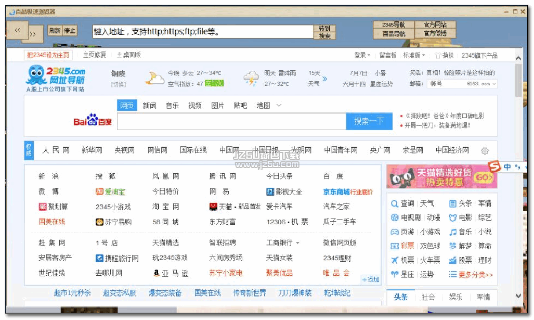Screen dimensions: 534x320
Task: Click the 天猫精选好货 banner GO
Action: click(x=485, y=177)
